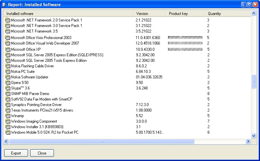Click version 01.04.036.32635 cell
260x161 pixels.
[x=149, y=77]
